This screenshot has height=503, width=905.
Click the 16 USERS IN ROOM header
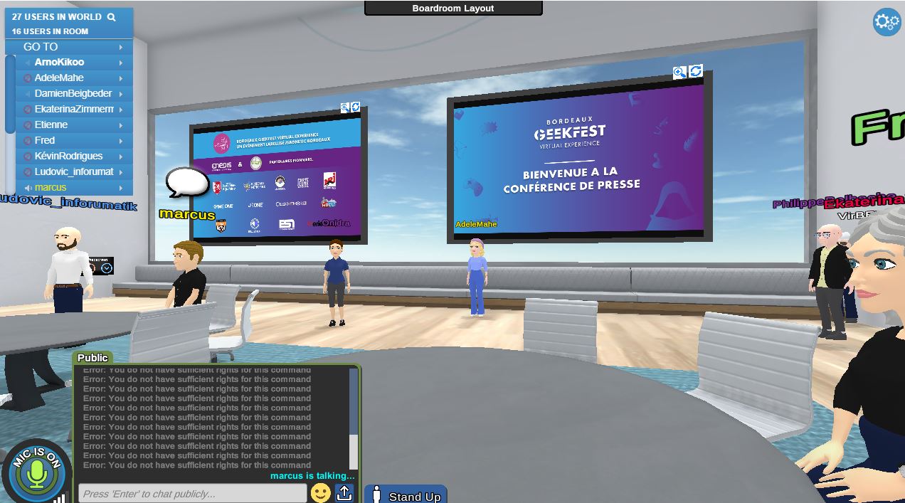click(50, 31)
